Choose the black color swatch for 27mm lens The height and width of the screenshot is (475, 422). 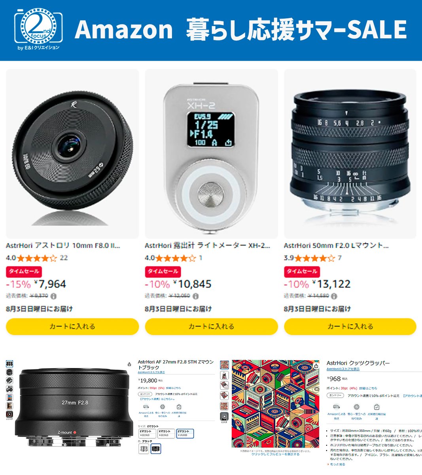[156, 448]
